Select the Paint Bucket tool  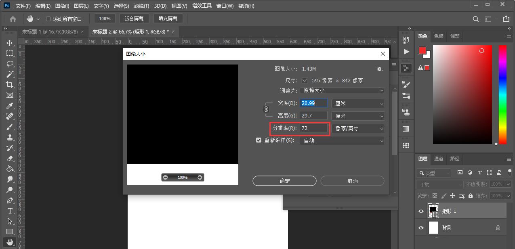[10, 169]
